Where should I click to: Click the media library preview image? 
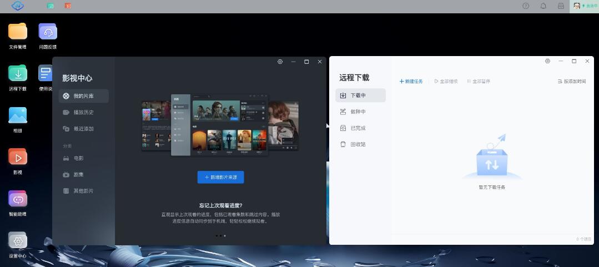point(220,125)
